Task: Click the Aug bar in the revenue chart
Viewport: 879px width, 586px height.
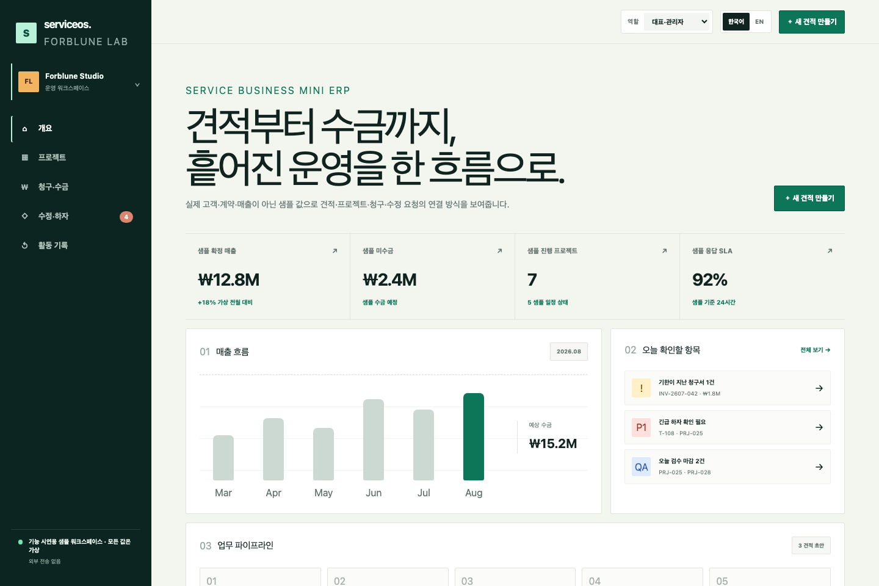Action: tap(474, 436)
